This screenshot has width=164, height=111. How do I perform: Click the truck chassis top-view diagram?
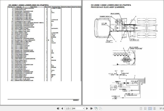pyautogui.click(x=126, y=28)
